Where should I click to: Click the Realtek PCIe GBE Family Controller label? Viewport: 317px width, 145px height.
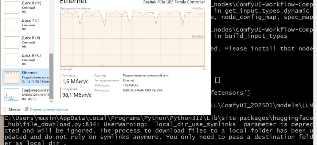click(175, 2)
